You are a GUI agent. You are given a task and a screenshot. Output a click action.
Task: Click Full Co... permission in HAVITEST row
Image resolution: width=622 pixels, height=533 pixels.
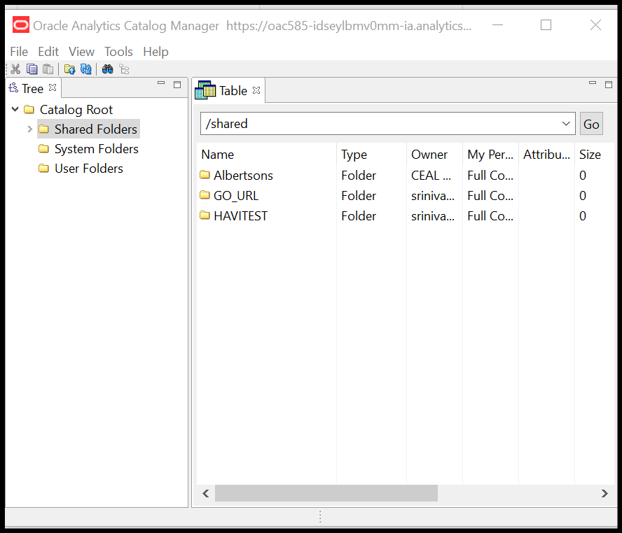pyautogui.click(x=490, y=216)
